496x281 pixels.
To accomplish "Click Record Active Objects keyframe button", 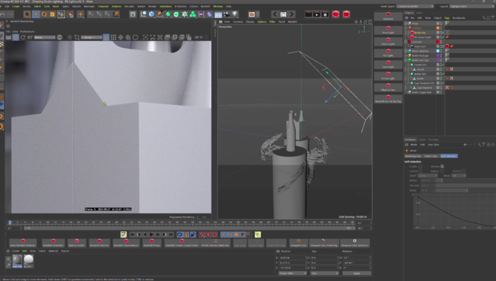I will 202,235.
